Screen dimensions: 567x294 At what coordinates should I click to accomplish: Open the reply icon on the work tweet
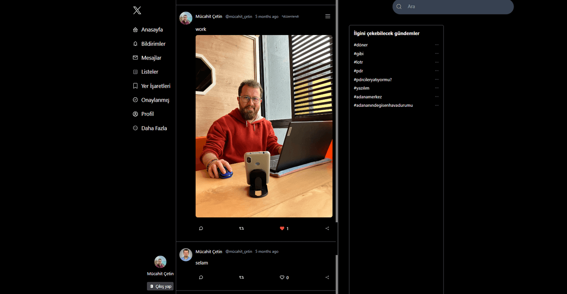pos(201,228)
